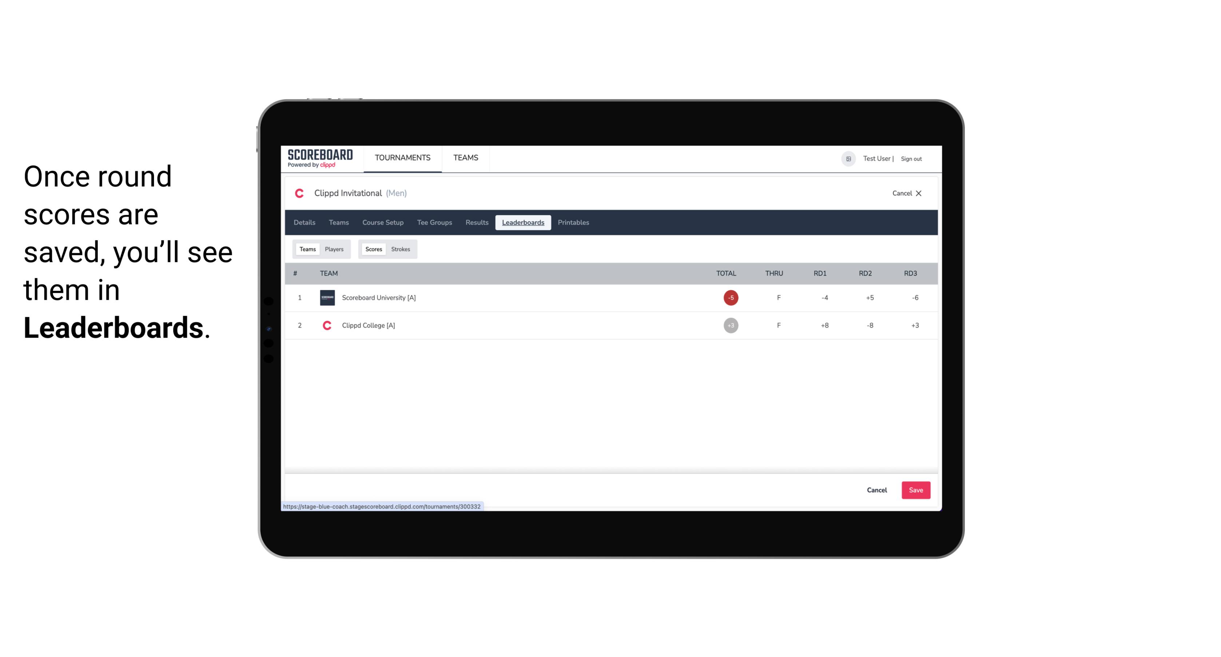The image size is (1221, 657).
Task: Click the Scores filter button
Action: tap(374, 249)
